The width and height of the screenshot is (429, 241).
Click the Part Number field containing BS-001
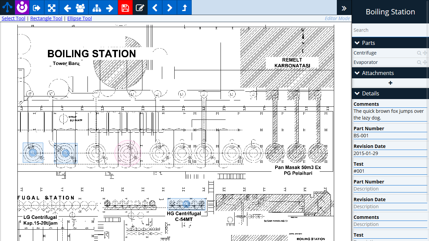[x=390, y=136]
